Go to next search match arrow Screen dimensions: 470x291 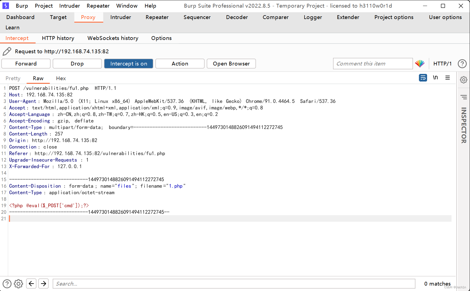pos(43,284)
